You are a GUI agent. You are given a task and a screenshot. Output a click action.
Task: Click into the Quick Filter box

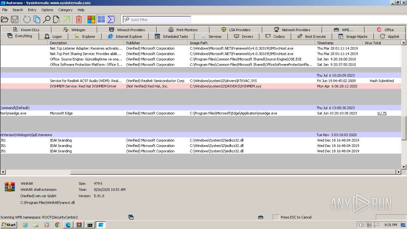[157, 19]
